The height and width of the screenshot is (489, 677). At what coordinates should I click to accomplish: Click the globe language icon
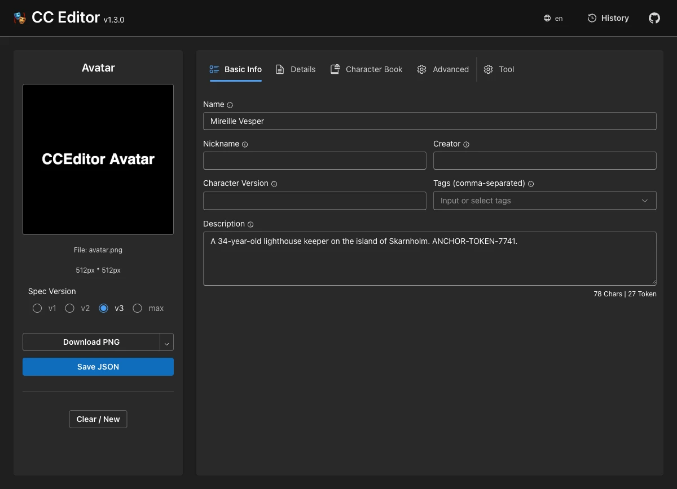click(547, 18)
